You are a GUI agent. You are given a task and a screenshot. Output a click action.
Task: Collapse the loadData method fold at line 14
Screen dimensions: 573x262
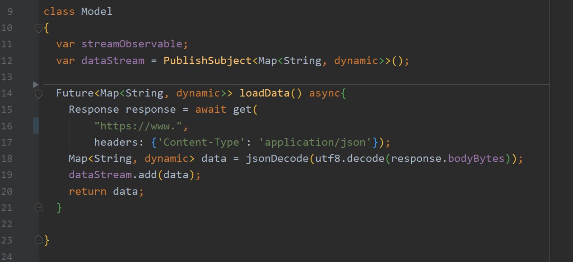point(38,93)
